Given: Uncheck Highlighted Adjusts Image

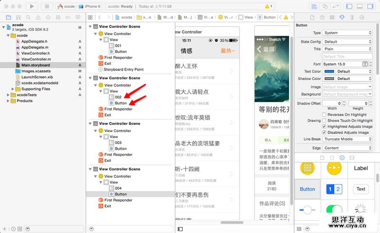Looking at the screenshot, I should (x=324, y=127).
